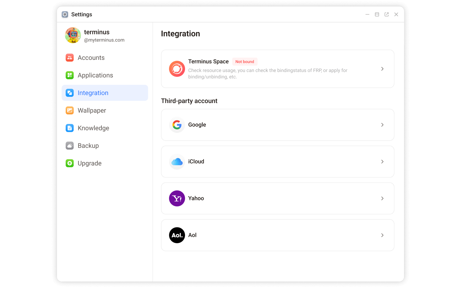The image size is (461, 288).
Task: Click the iCloud logo icon
Action: coord(177,162)
